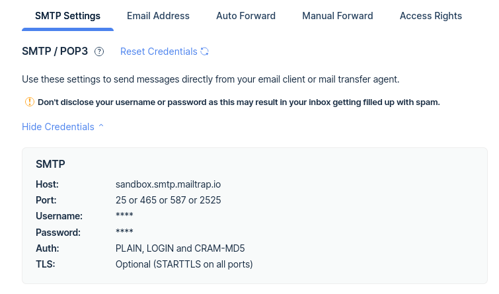
Task: Click the masked Password value
Action: click(x=124, y=231)
